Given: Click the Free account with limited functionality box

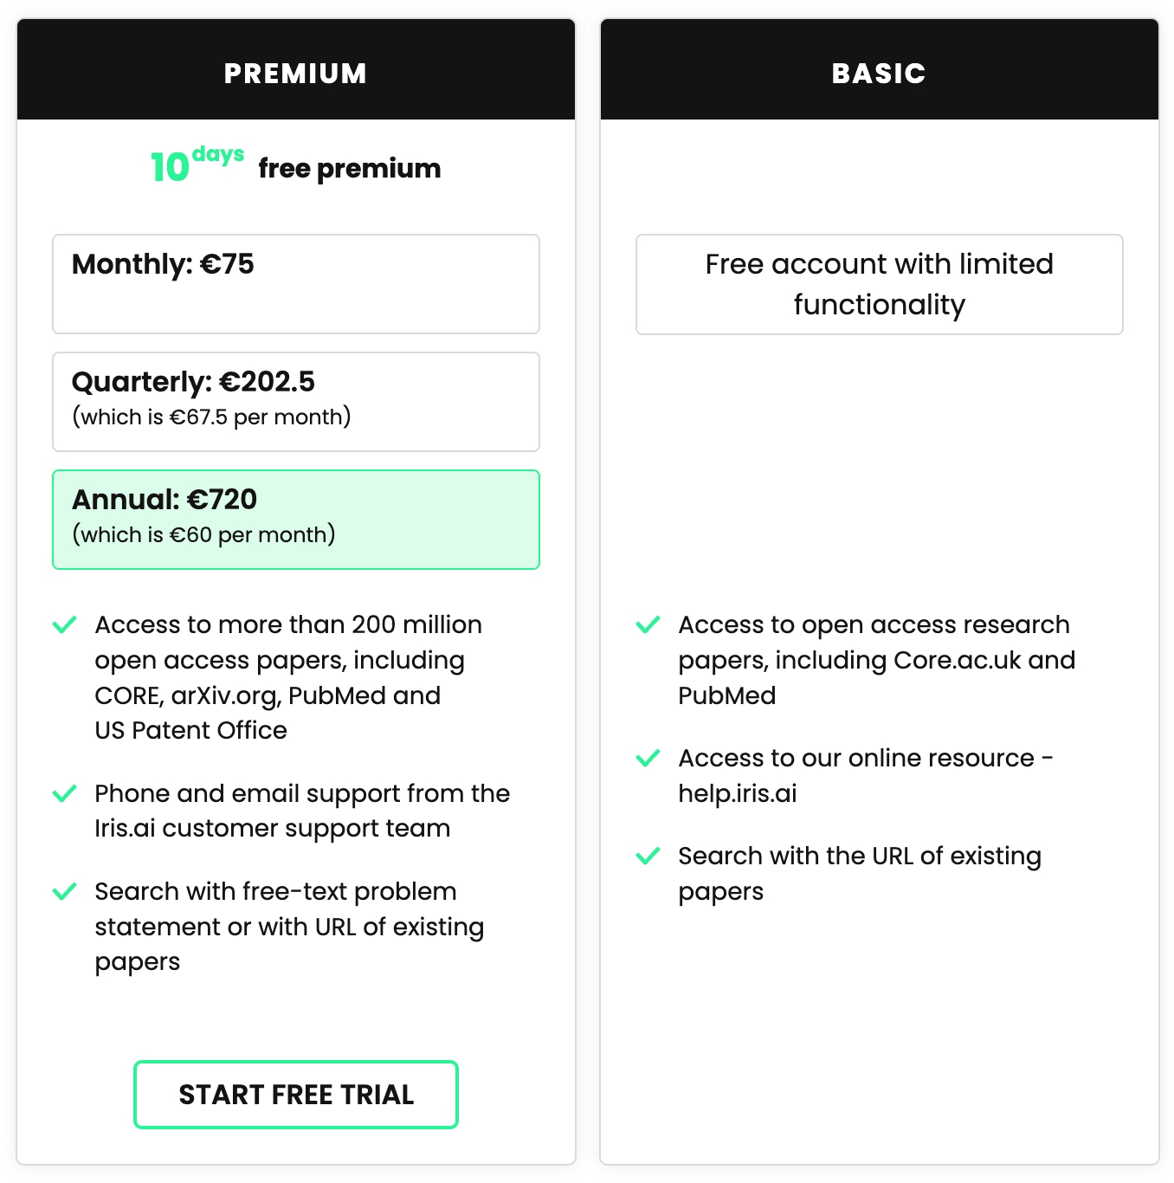Looking at the screenshot, I should tap(879, 284).
